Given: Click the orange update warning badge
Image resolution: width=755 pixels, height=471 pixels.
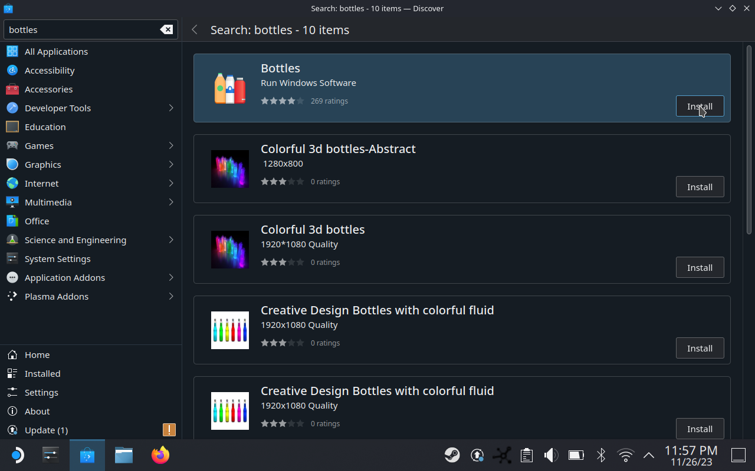Looking at the screenshot, I should [x=169, y=430].
